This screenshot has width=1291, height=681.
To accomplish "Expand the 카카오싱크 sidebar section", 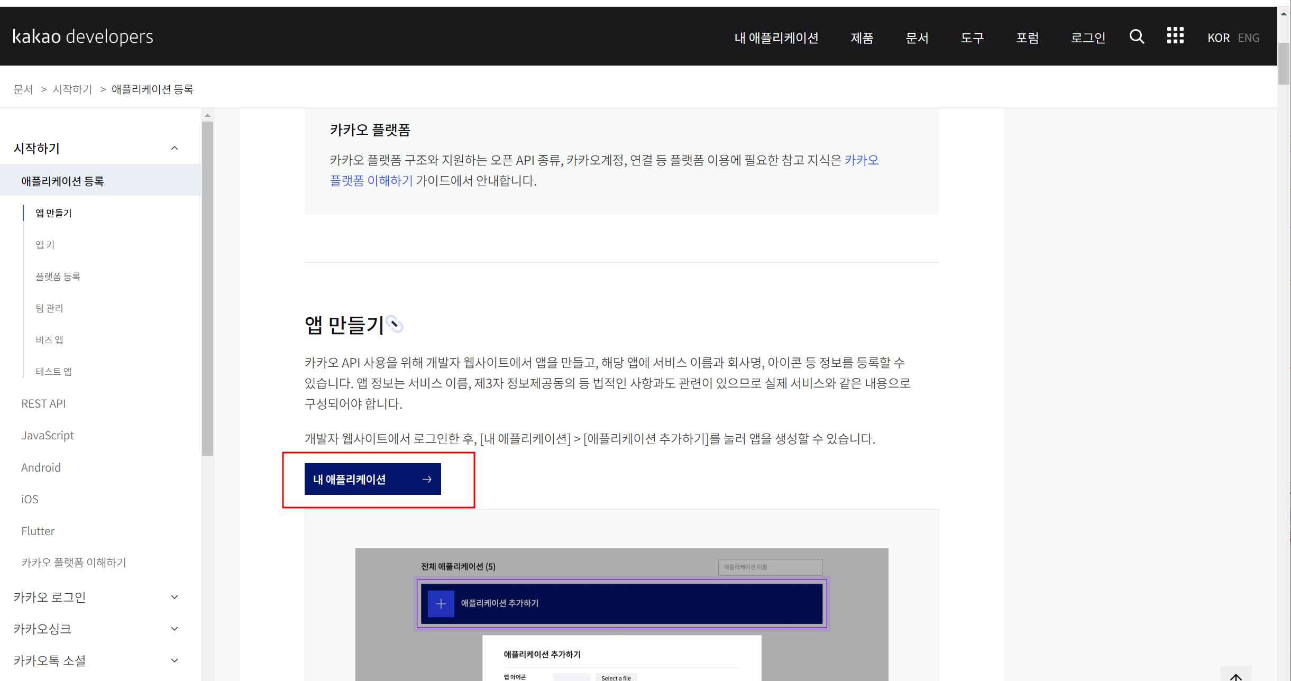I will point(175,629).
